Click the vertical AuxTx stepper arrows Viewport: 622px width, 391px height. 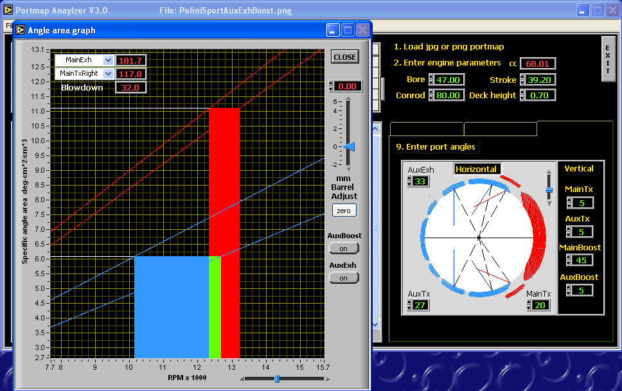click(569, 232)
